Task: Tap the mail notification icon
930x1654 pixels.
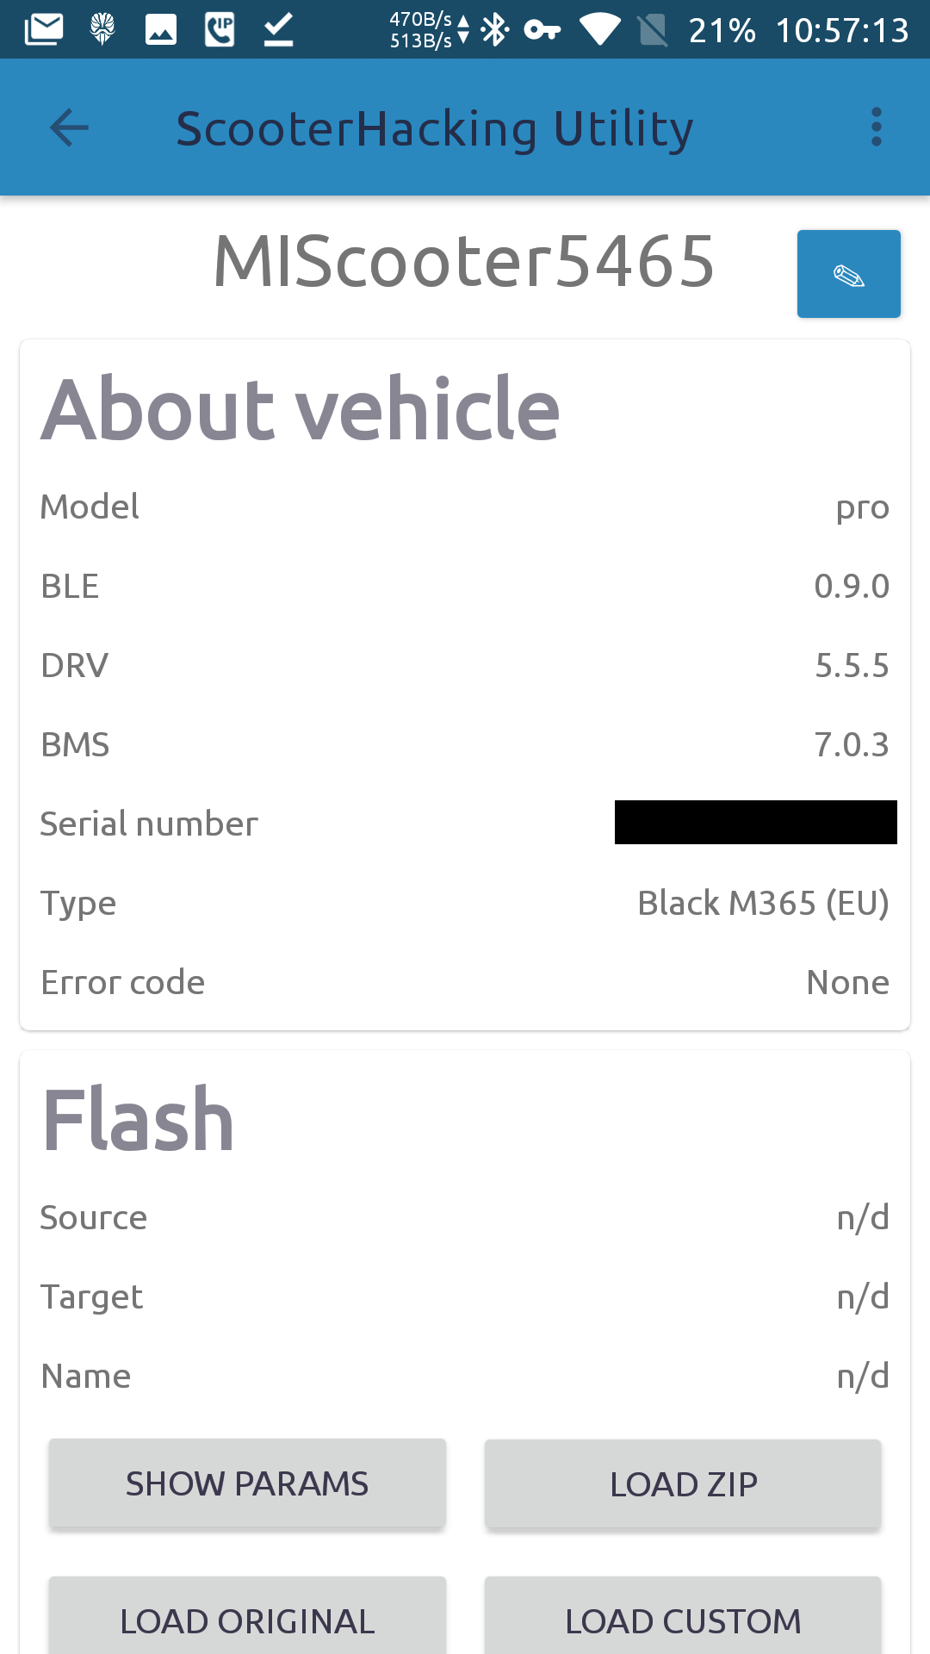Action: click(x=44, y=30)
